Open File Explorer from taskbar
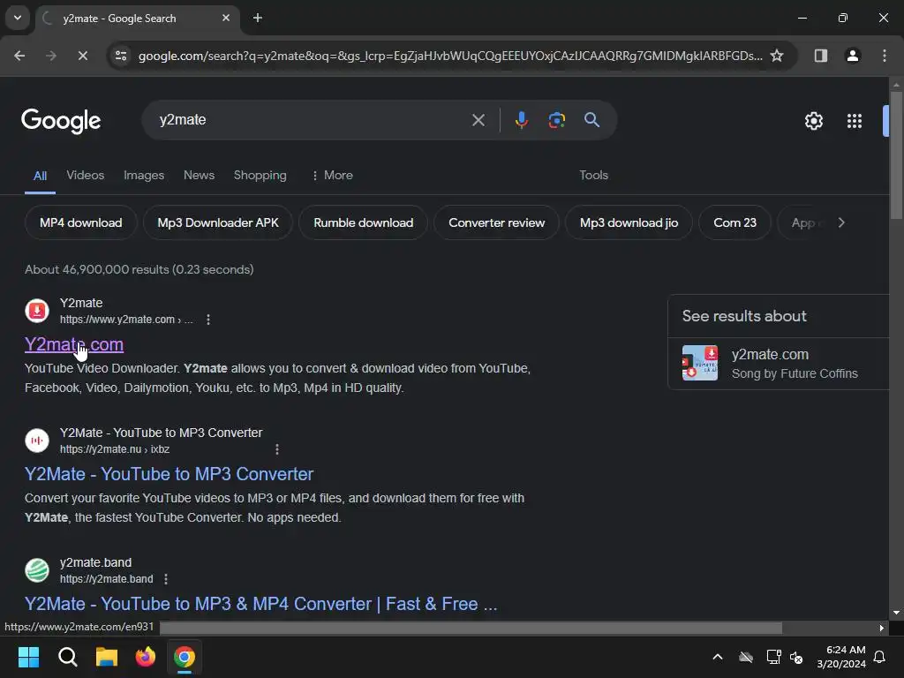 click(107, 657)
